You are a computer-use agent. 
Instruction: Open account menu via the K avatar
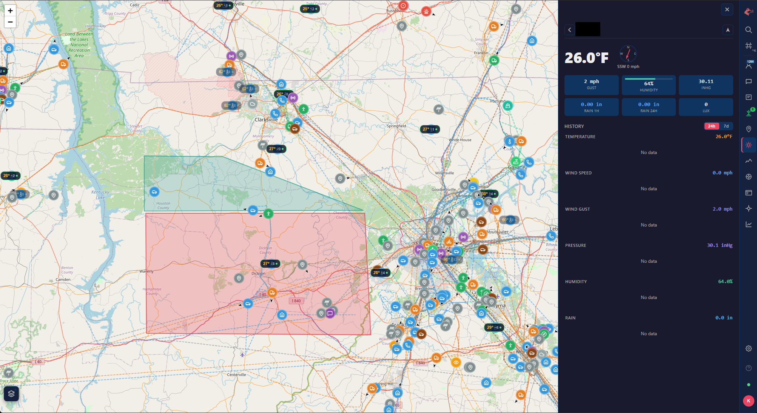(749, 401)
